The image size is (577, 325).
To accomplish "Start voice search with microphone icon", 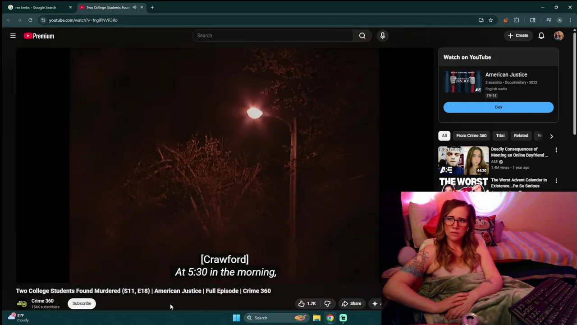I will click(382, 36).
